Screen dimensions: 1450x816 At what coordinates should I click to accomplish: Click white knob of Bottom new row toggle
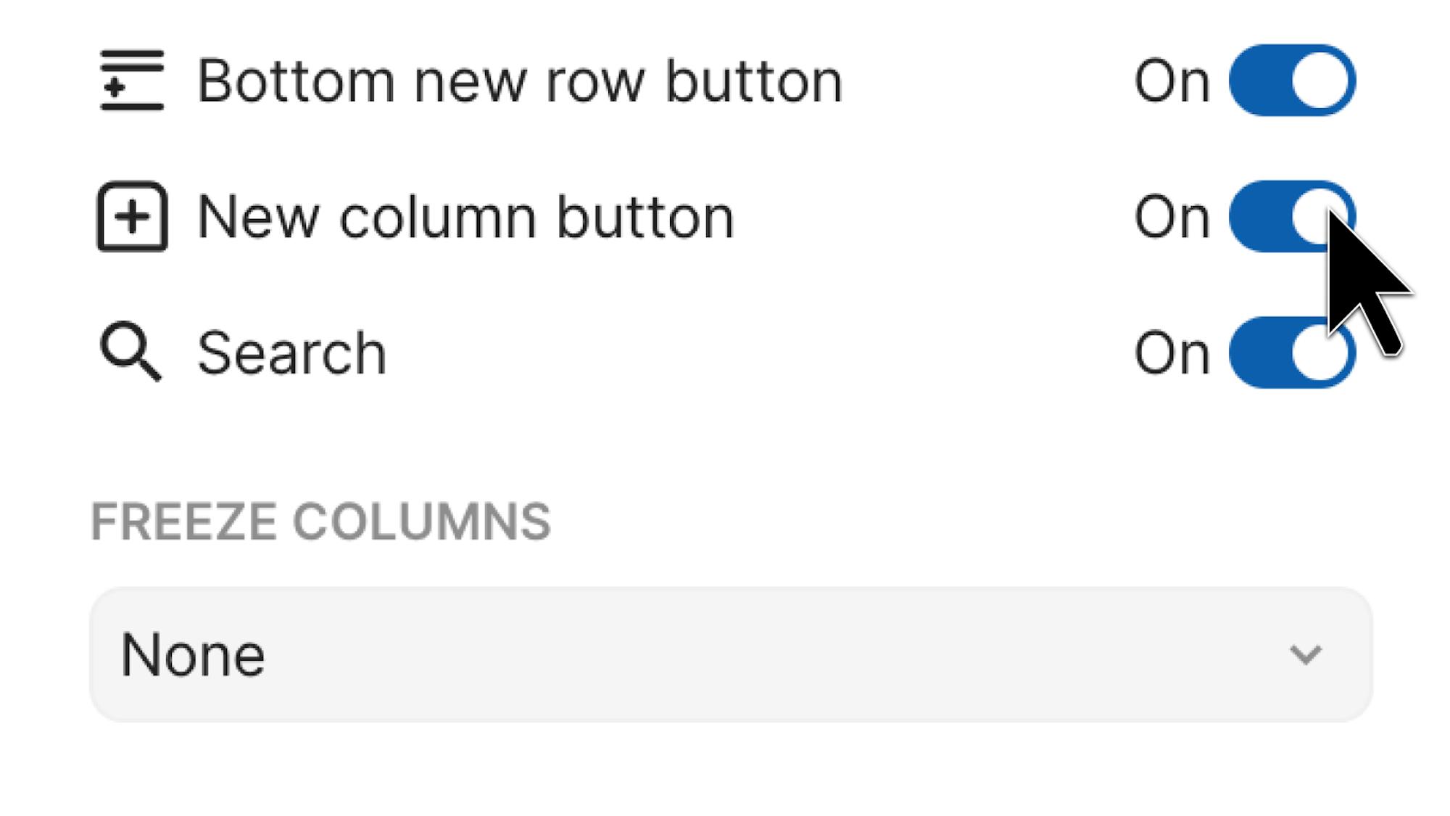tap(1319, 80)
